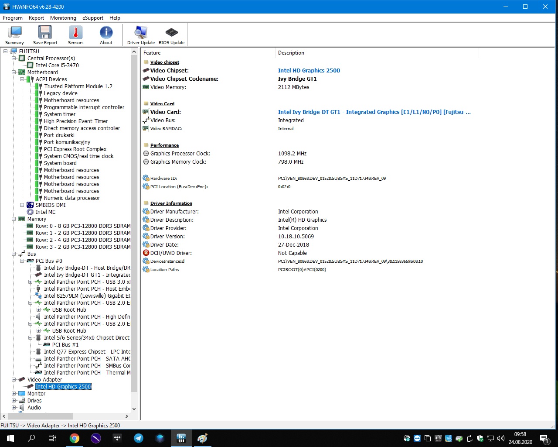Click the taskbar volume icon

tap(500, 438)
